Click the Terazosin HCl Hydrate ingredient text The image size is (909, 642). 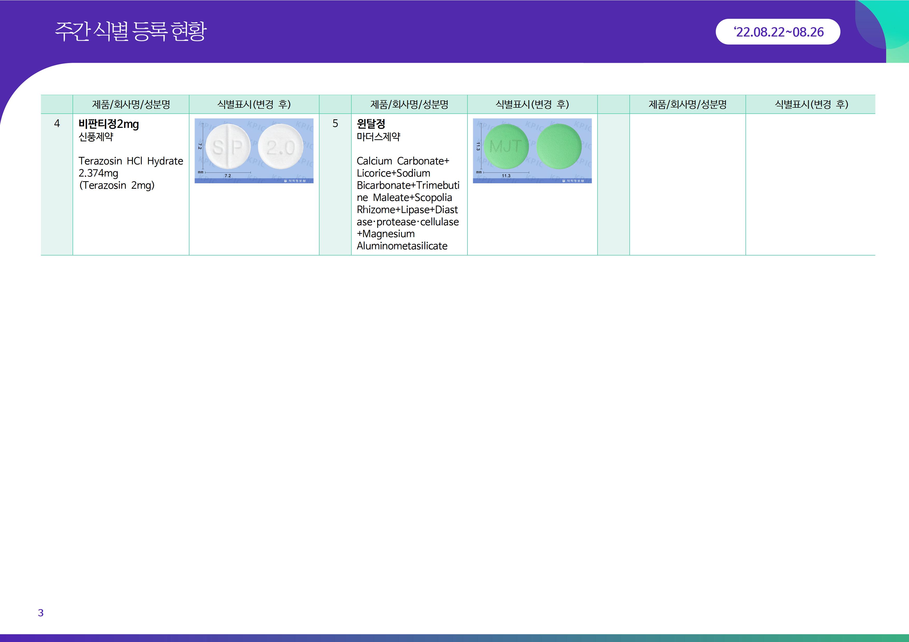131,161
